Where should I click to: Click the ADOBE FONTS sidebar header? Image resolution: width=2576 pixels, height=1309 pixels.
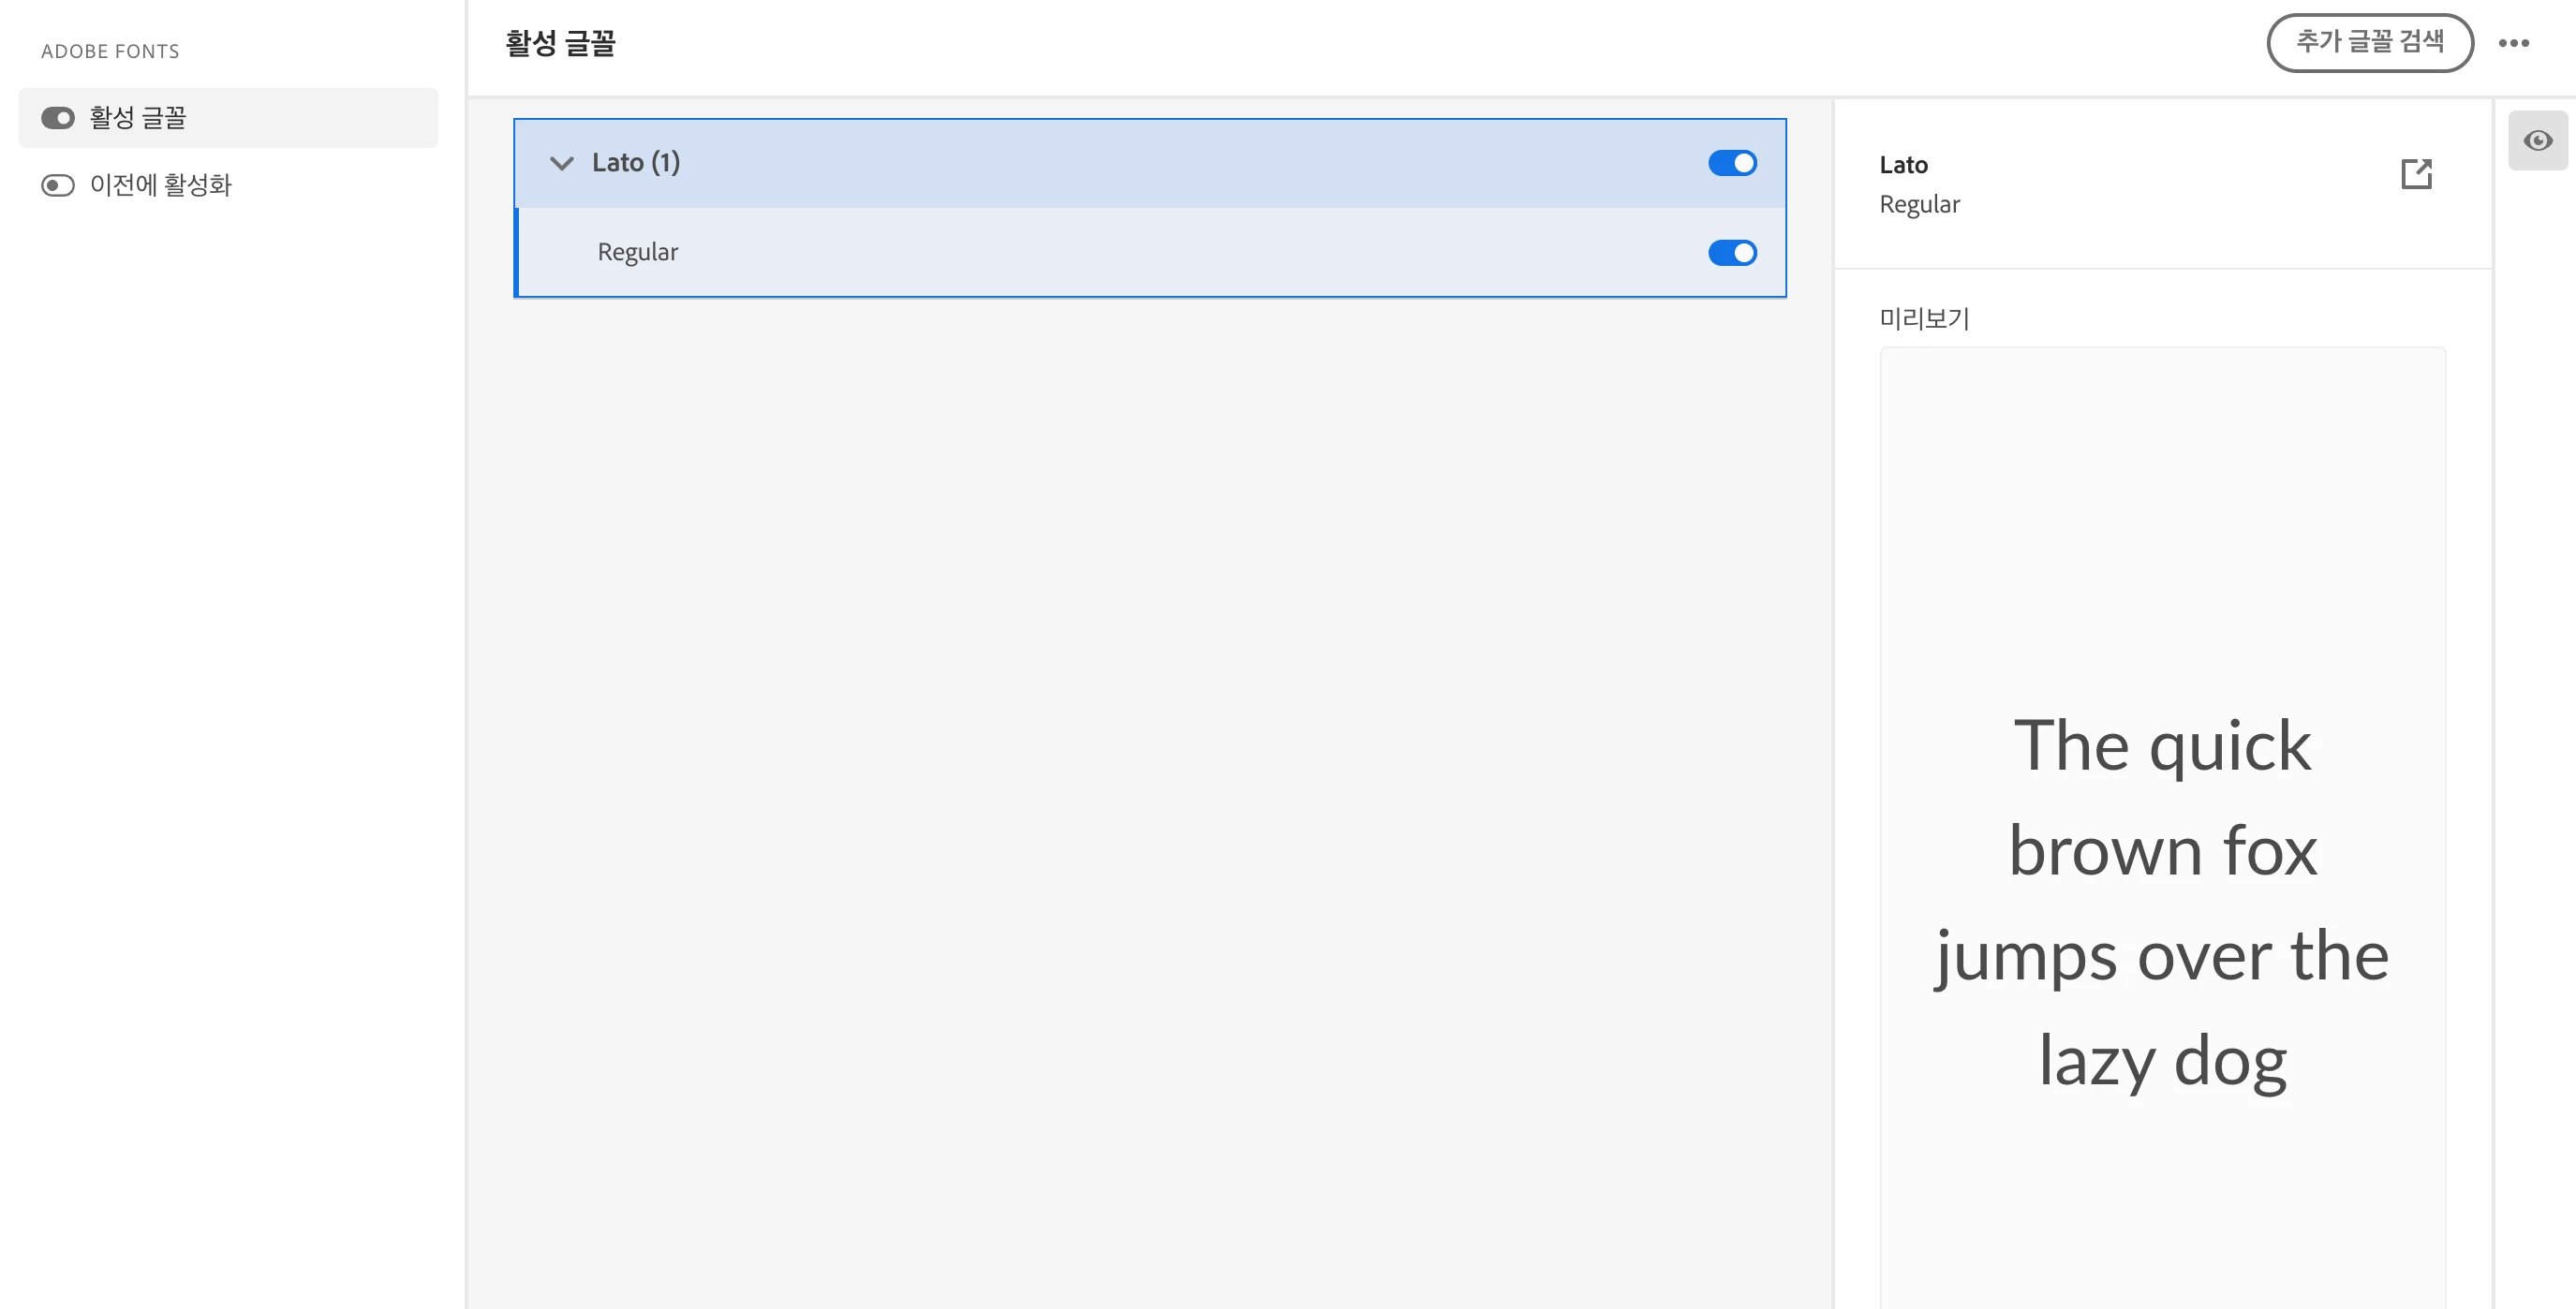(x=110, y=51)
